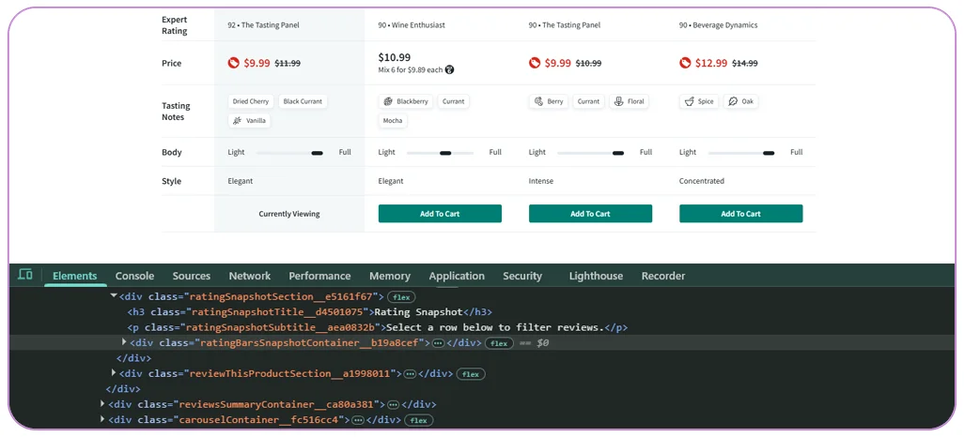Toggle the flex badge on carouselContainer

click(x=419, y=420)
